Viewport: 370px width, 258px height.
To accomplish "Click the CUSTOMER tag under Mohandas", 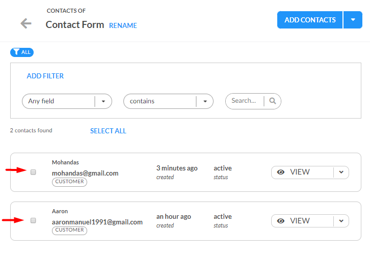I will 70,182.
